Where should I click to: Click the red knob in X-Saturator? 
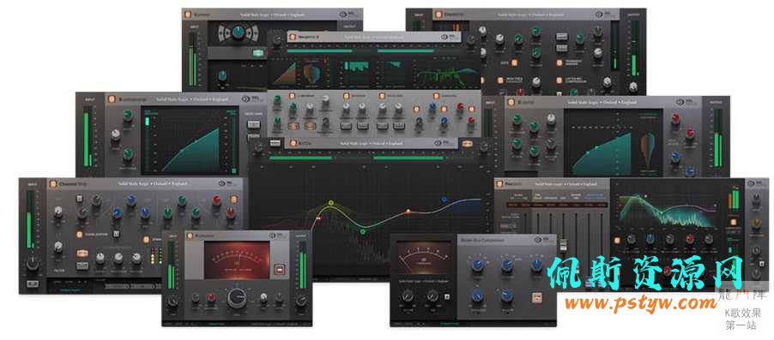pos(211,297)
